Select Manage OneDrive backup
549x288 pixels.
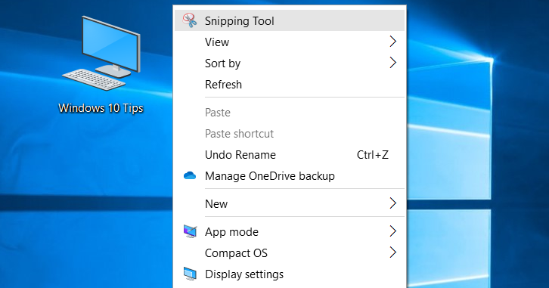pyautogui.click(x=290, y=175)
